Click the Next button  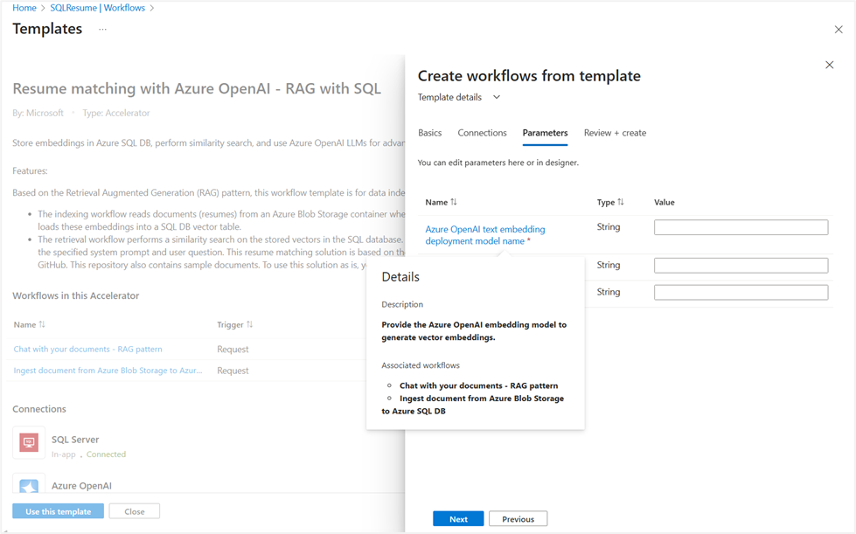point(458,519)
